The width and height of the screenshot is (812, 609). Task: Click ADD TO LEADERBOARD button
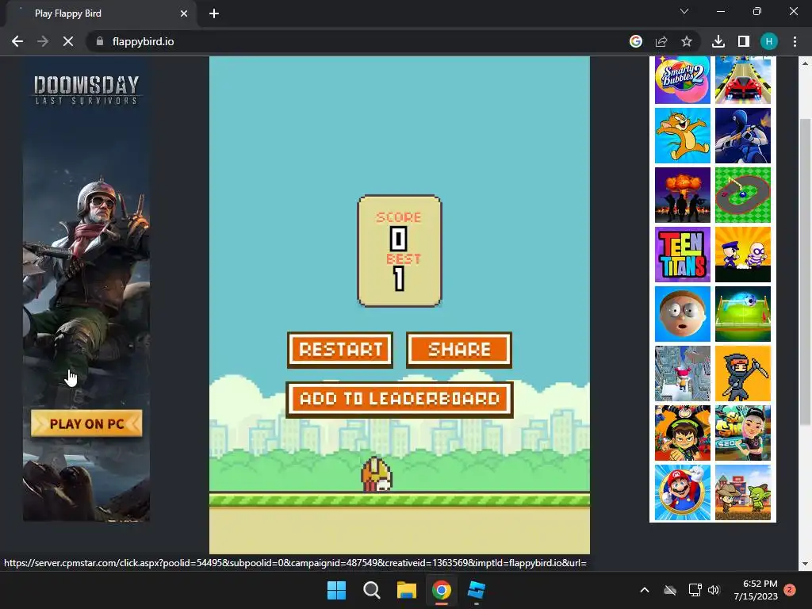(x=400, y=400)
